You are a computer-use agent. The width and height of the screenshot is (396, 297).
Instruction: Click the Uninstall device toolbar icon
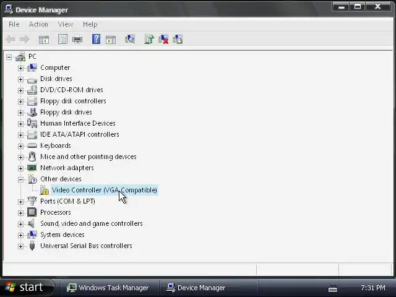(x=178, y=39)
